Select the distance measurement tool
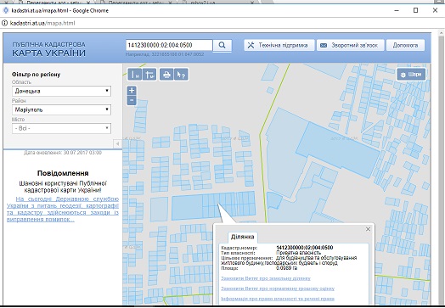 135,75
